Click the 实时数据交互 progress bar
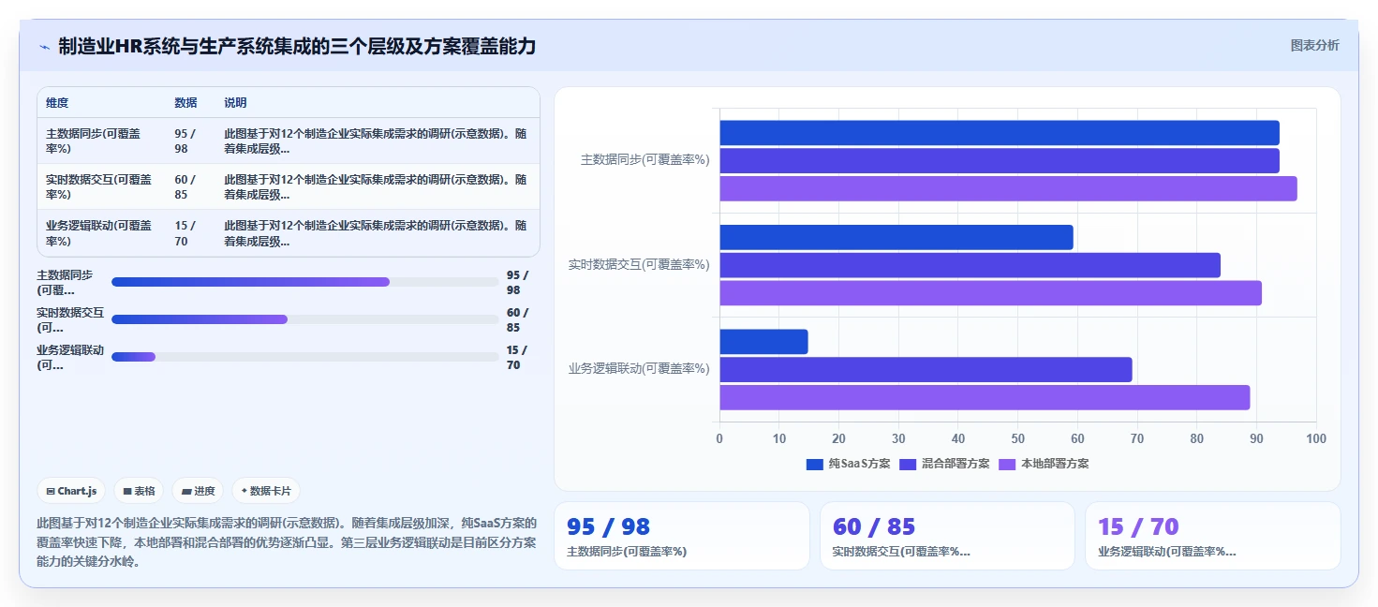 click(x=305, y=319)
